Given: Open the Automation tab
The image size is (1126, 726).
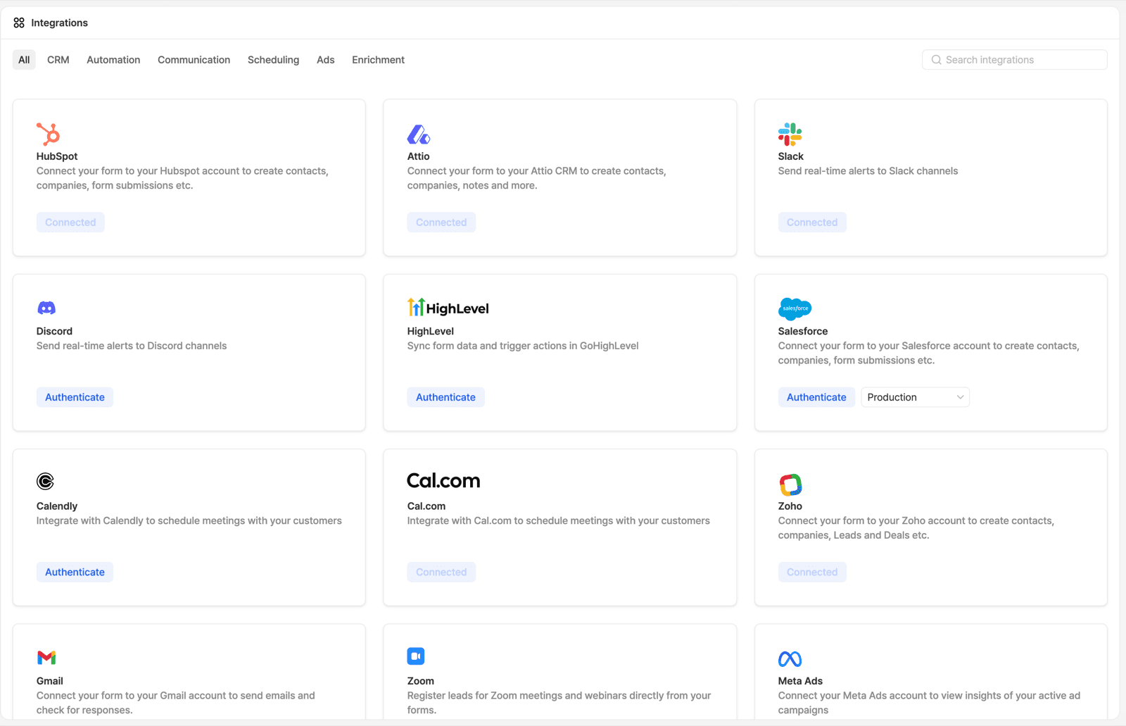Looking at the screenshot, I should click(x=113, y=60).
